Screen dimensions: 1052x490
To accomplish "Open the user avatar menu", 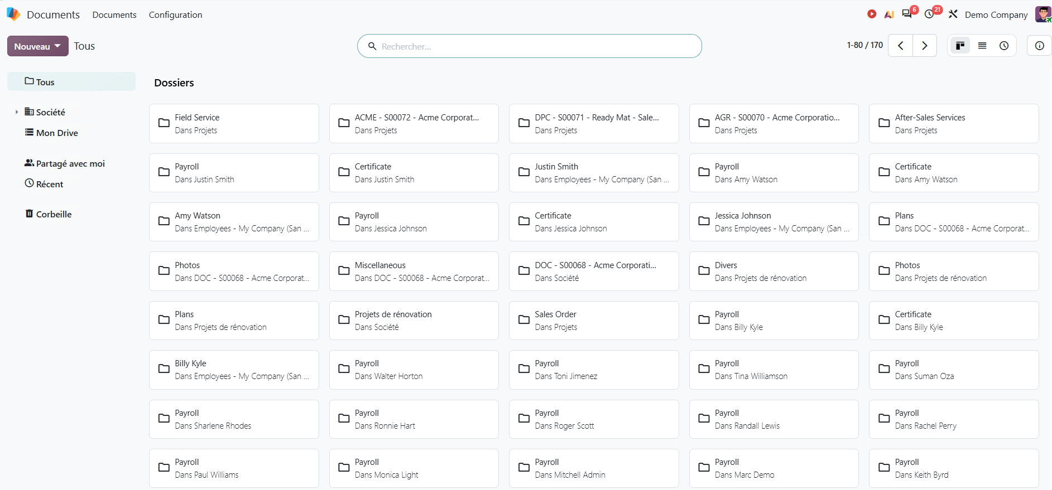I will 1043,14.
